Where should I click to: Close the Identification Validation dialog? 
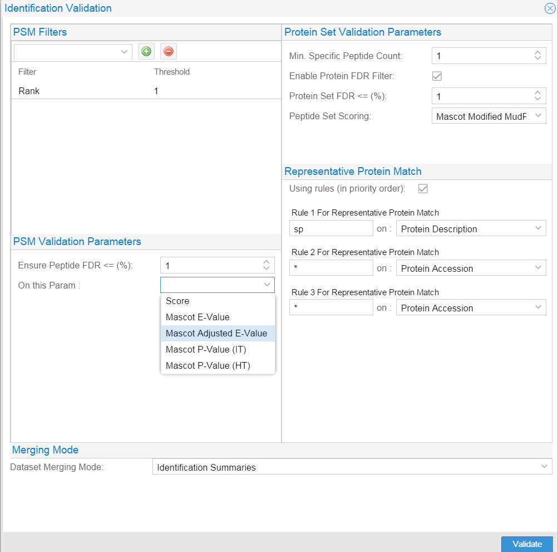click(550, 8)
